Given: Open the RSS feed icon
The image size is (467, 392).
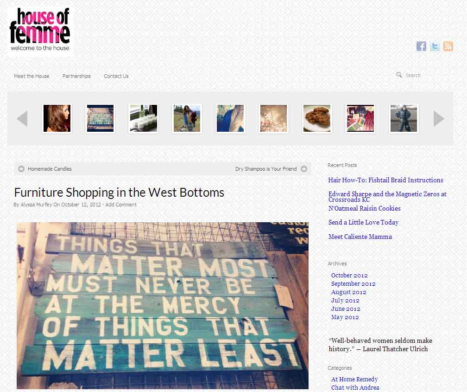Looking at the screenshot, I should [x=448, y=46].
